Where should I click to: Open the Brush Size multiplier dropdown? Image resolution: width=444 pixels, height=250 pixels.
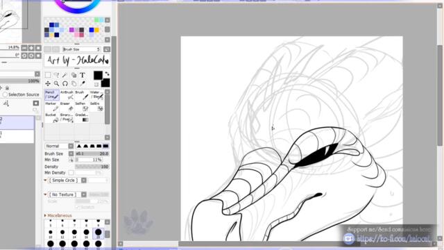[x=71, y=153]
